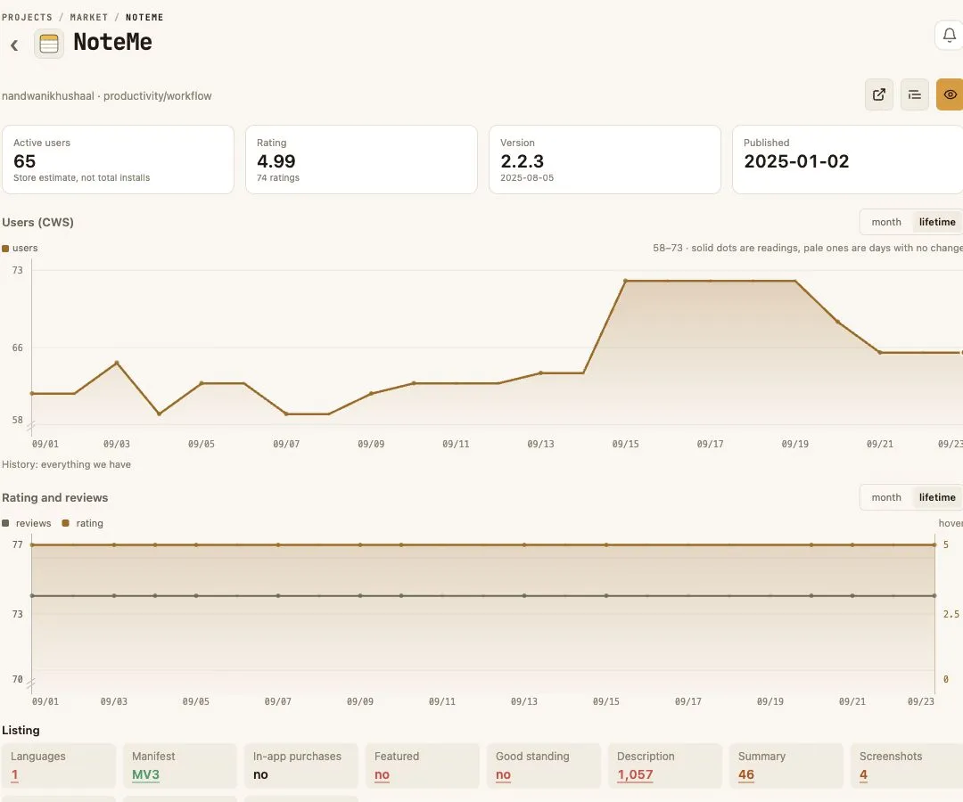
Task: Click the In-app purchases no tile
Action: tap(301, 765)
